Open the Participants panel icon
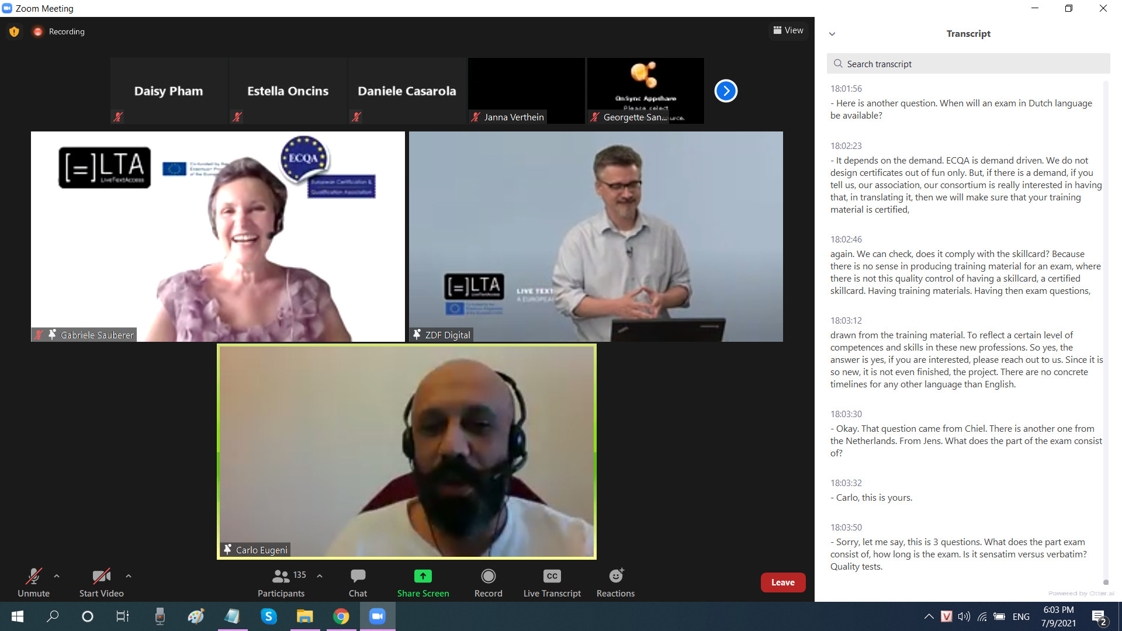Viewport: 1122px width, 631px height. [x=281, y=576]
